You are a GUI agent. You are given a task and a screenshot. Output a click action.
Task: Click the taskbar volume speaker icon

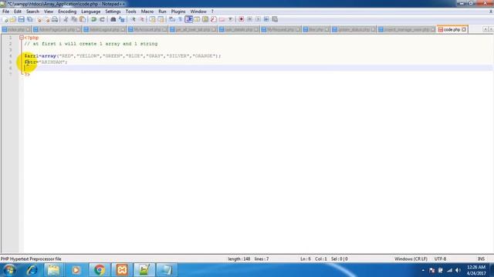[458, 270]
